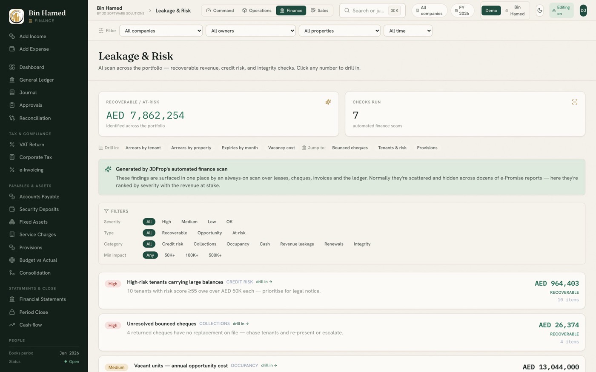The height and width of the screenshot is (372, 596).
Task: Click the VAT Return percent icon
Action: pyautogui.click(x=12, y=145)
